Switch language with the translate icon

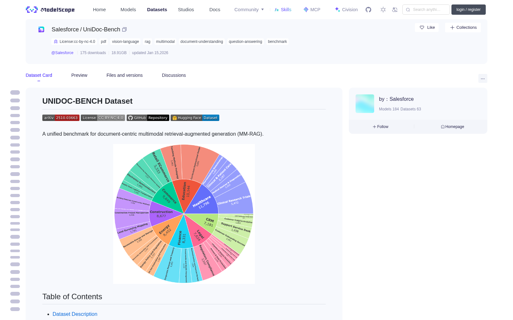(395, 10)
